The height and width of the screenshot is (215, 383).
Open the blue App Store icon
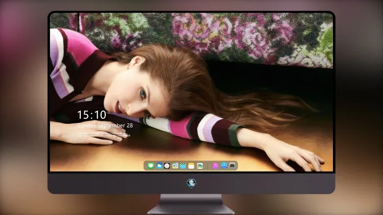[x=224, y=166]
